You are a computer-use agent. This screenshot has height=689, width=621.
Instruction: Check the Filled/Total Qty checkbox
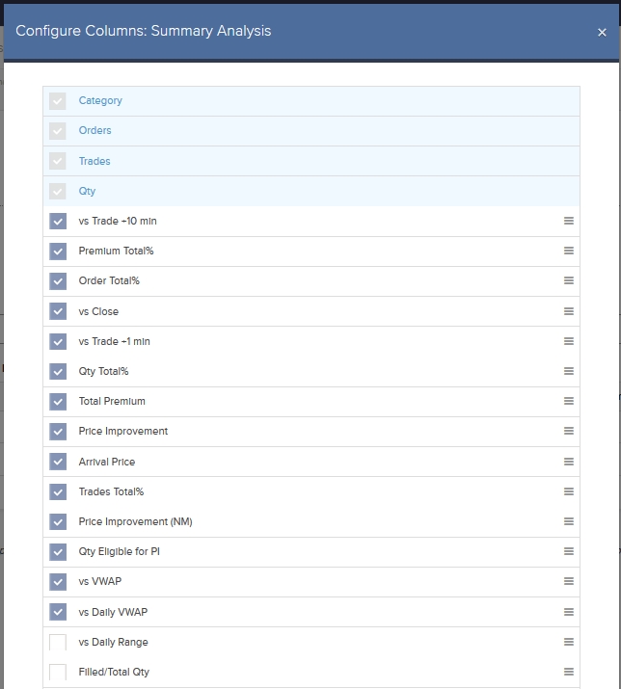(x=58, y=672)
